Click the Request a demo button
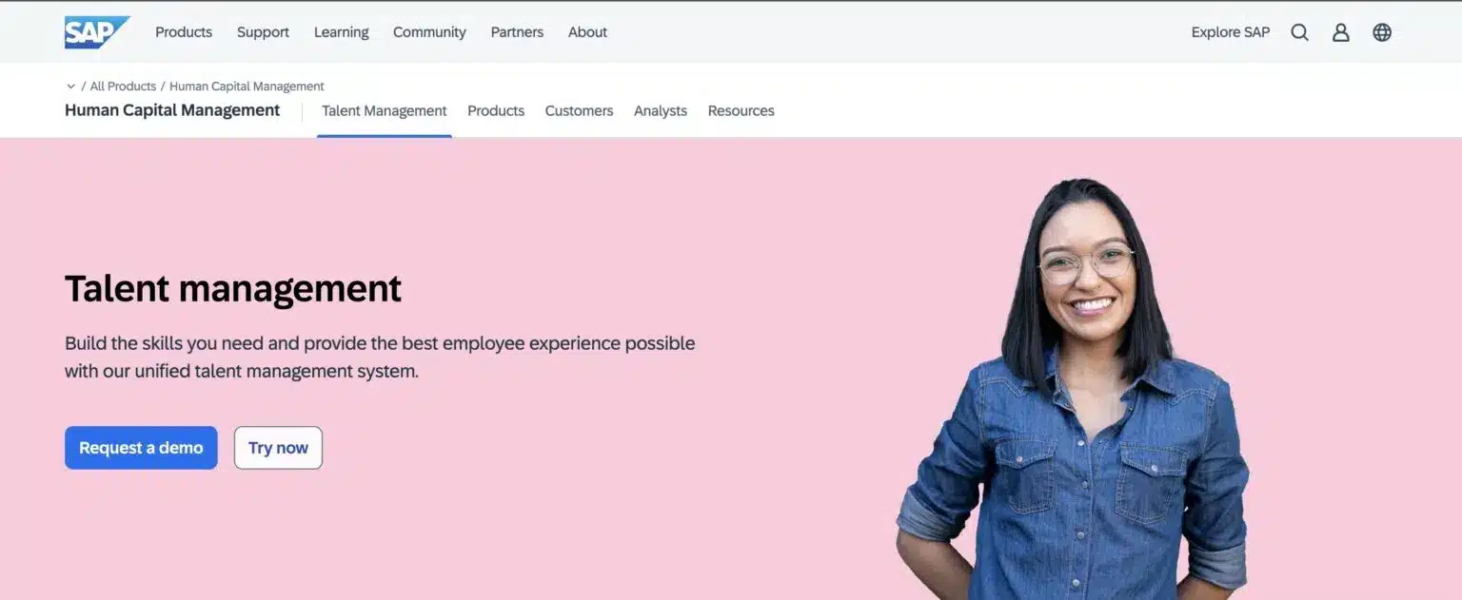This screenshot has width=1462, height=600. click(x=141, y=448)
